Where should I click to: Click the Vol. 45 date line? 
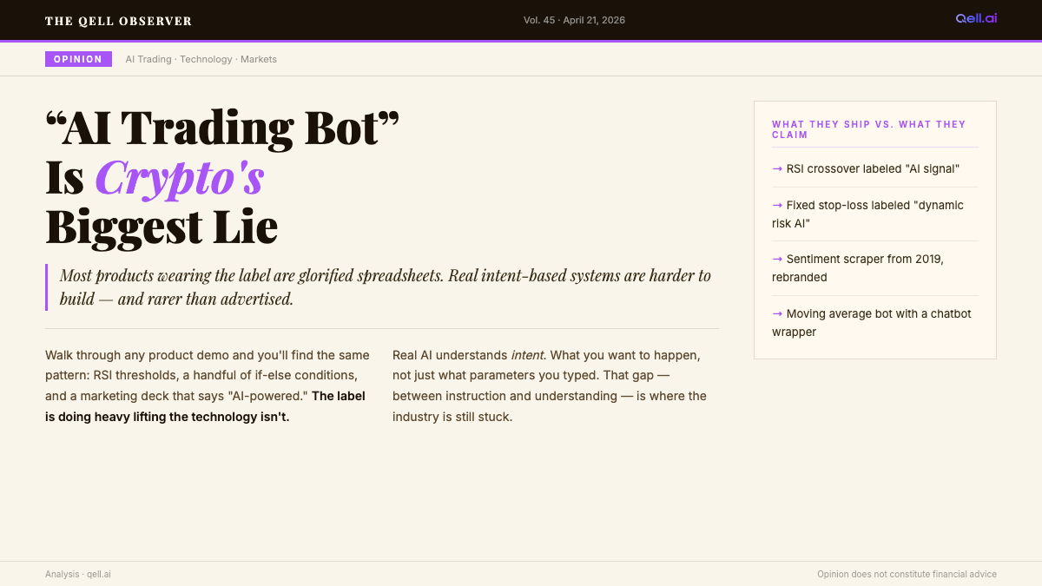574,20
